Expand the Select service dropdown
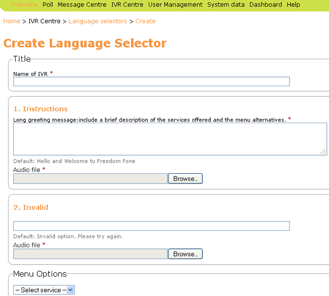This screenshot has height=296, width=329. [44, 290]
